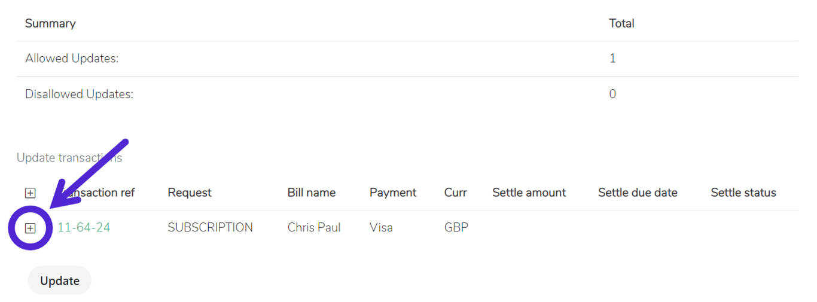817x302 pixels.
Task: Click the Visa payment cell
Action: point(381,227)
